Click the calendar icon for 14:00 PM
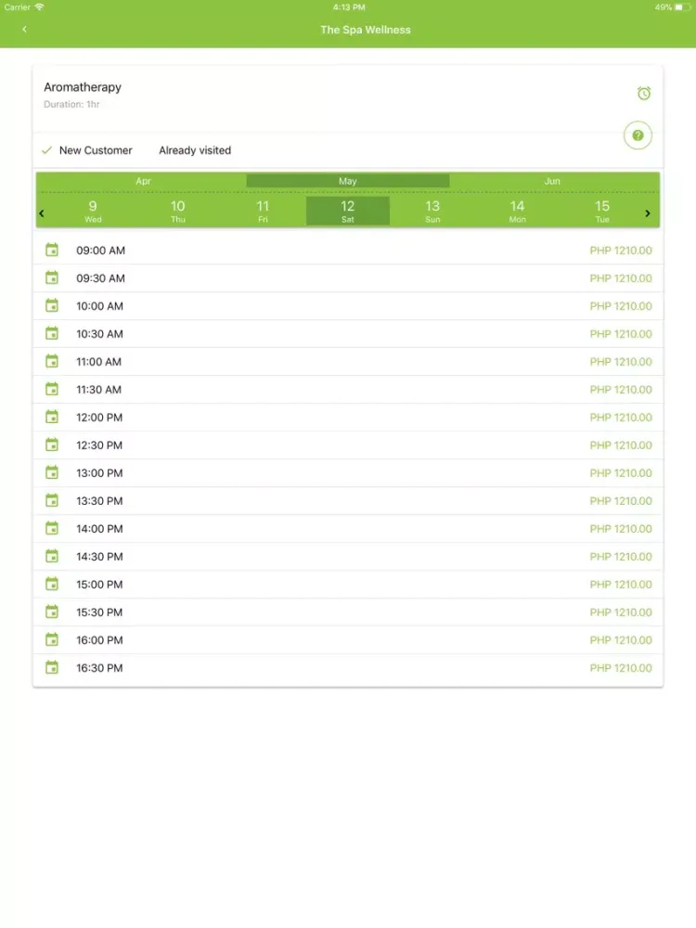Viewport: 696px width, 928px height. (52, 528)
